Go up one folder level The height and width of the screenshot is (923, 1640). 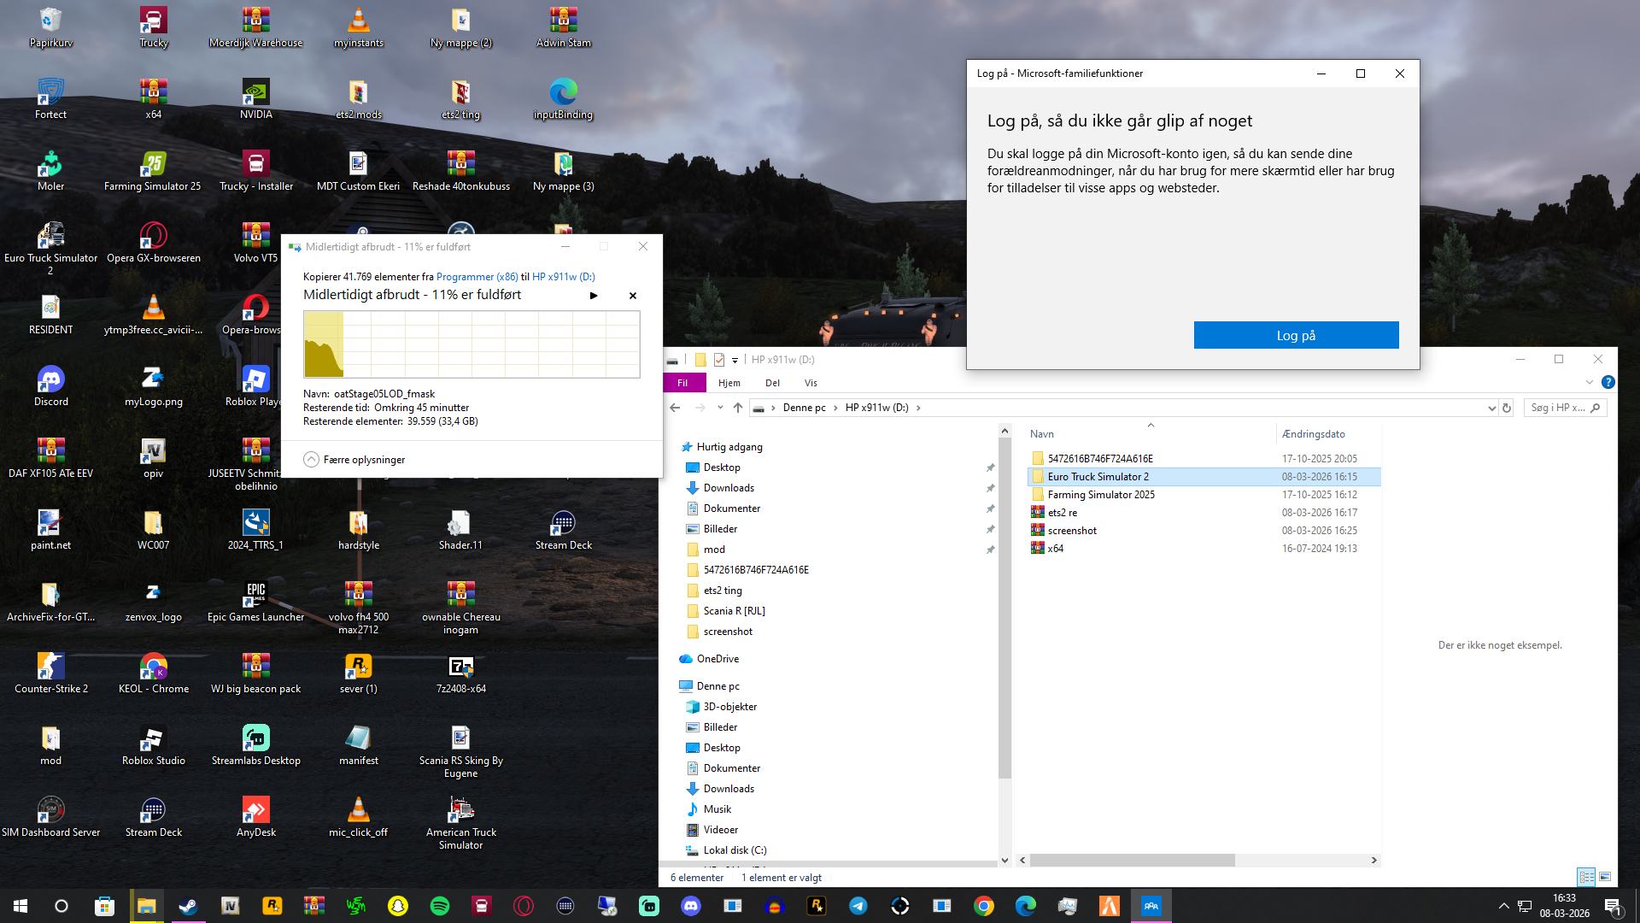click(x=738, y=408)
